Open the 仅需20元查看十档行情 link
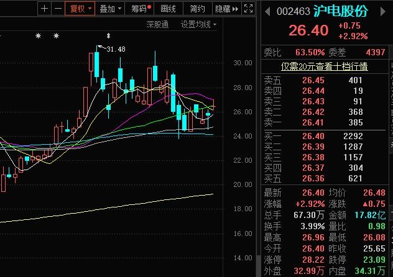Image resolution: width=393 pixels, height=277 pixels. tap(323, 66)
